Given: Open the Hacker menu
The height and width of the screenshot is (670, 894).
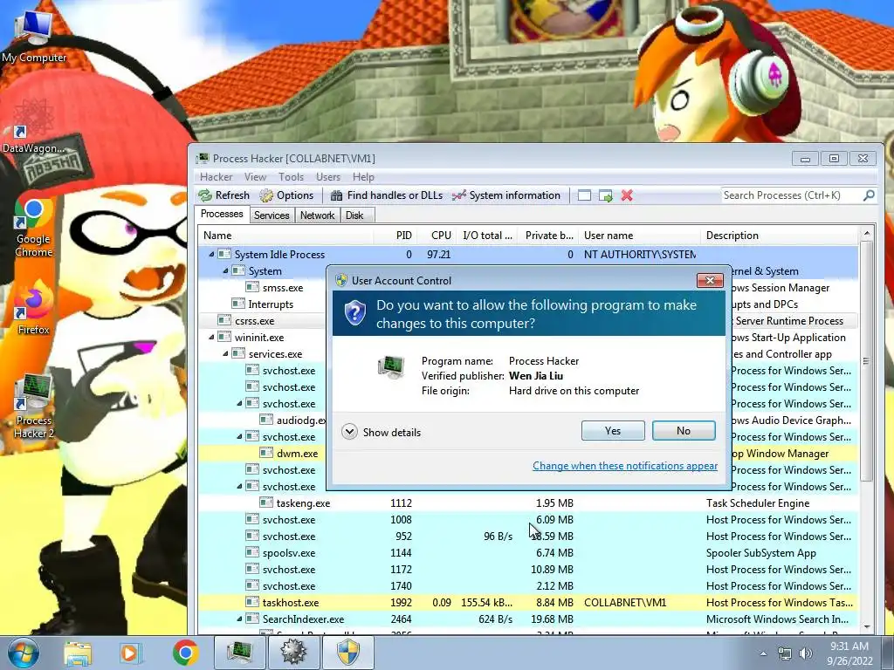Looking at the screenshot, I should [217, 176].
